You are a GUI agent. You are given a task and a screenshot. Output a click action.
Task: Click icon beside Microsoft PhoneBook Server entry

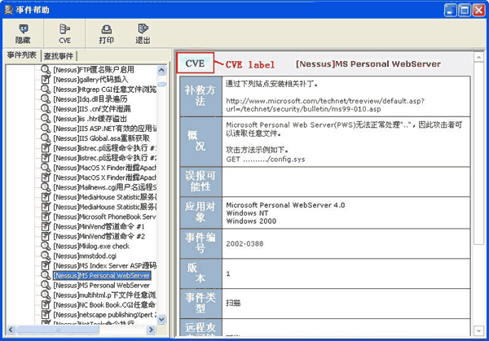pyautogui.click(x=46, y=217)
